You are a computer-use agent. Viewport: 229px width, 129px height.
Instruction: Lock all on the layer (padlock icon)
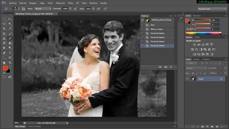pos(205,73)
